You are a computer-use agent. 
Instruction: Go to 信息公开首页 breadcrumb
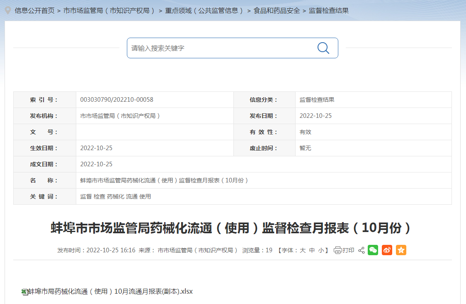(35, 11)
